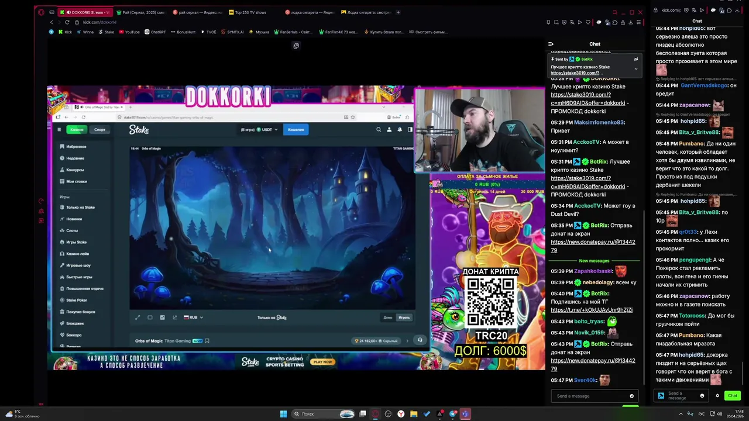Open the SYNTX.AI bookmark
Viewport: 749px width, 421px height.
click(x=232, y=32)
